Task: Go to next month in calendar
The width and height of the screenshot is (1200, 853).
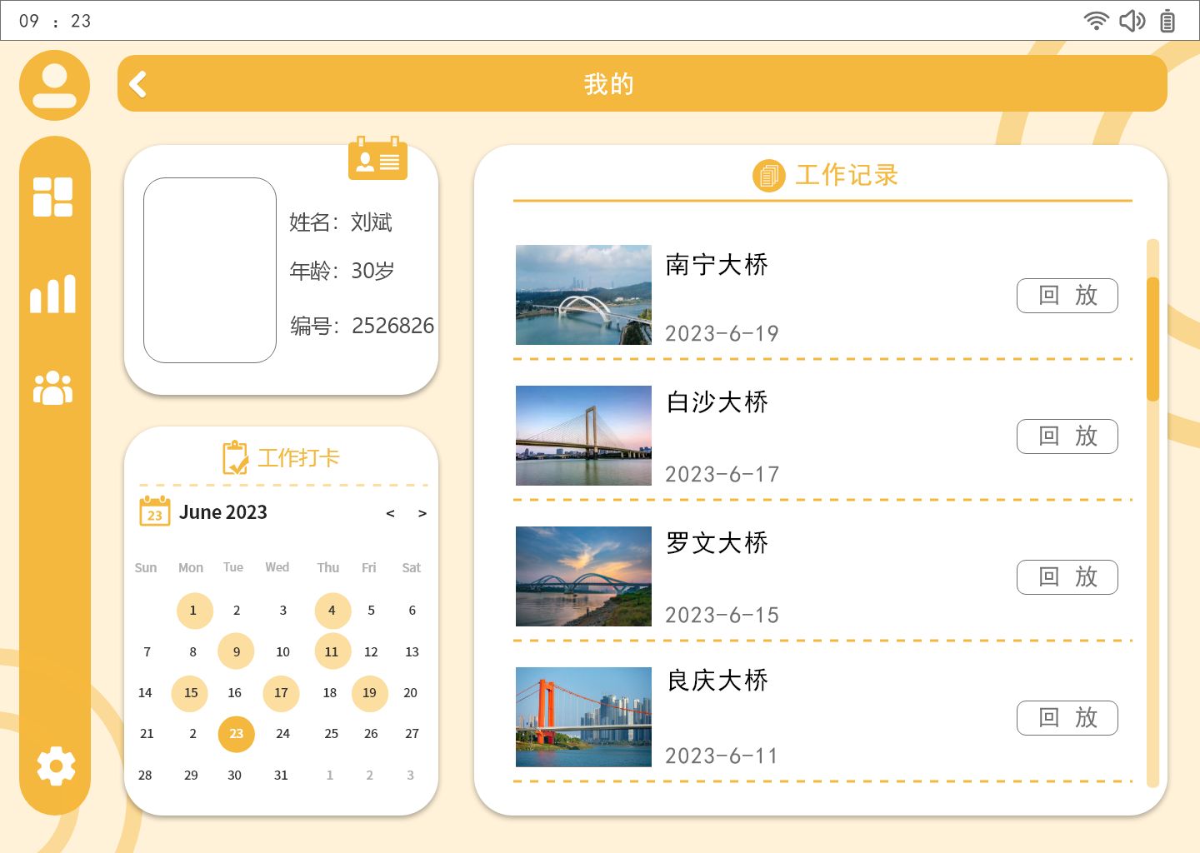Action: [x=422, y=513]
